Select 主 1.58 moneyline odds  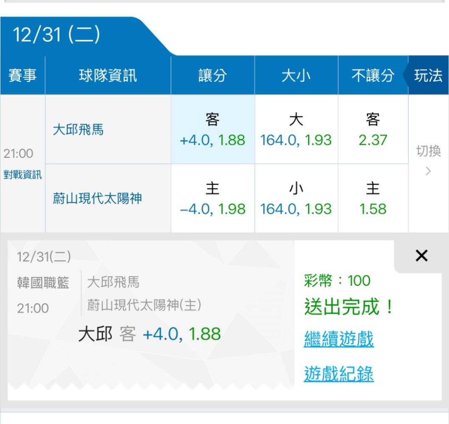coord(373,198)
